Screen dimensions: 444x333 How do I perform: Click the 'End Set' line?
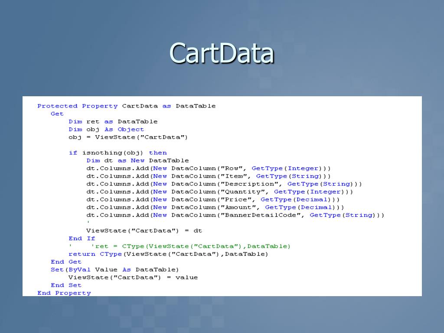(66, 285)
